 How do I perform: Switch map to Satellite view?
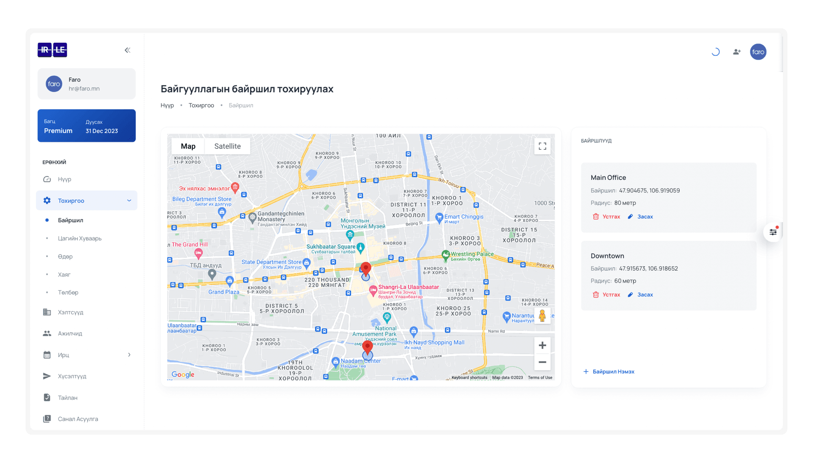point(227,146)
